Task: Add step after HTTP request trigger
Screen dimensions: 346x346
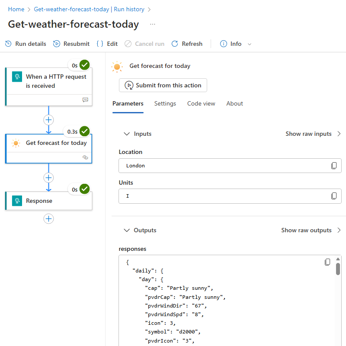Action: coord(48,120)
